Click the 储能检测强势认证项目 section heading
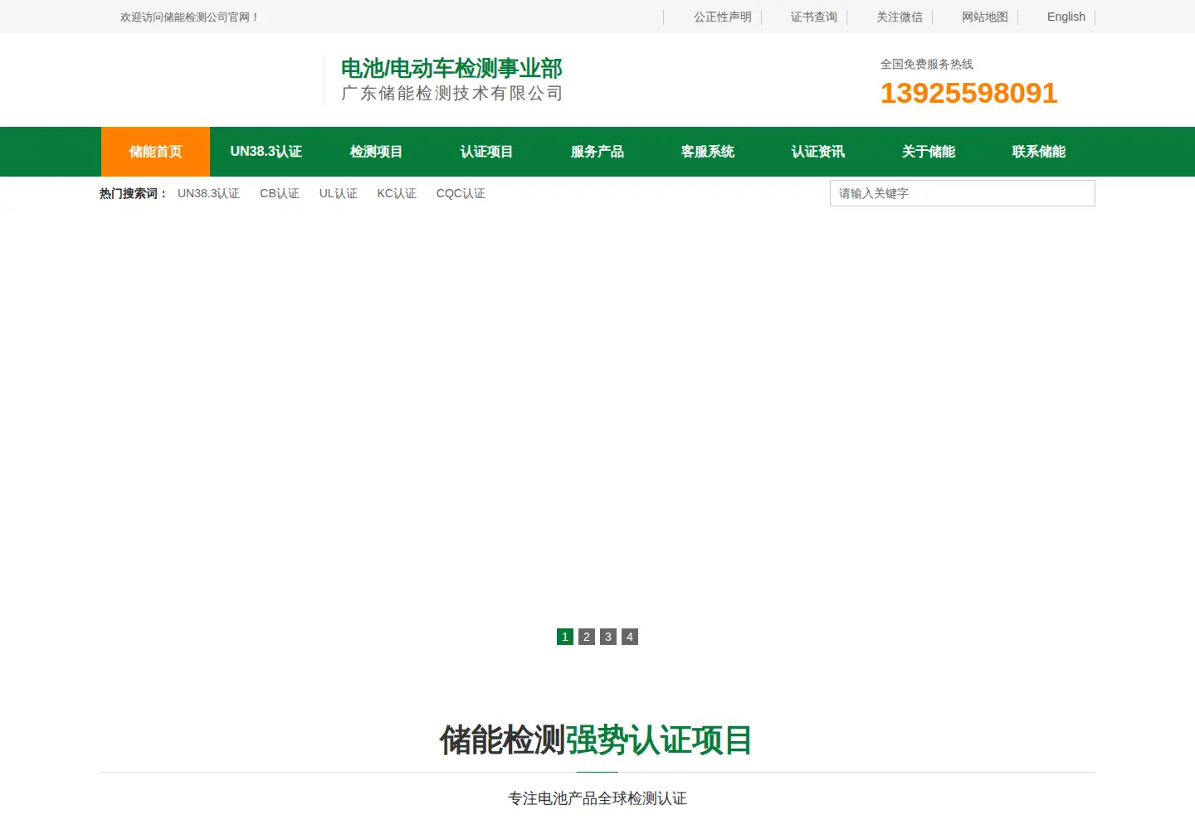1195x829 pixels. (596, 739)
